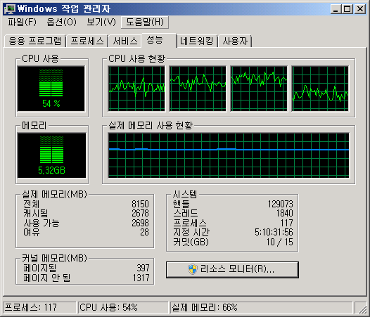The width and height of the screenshot is (370, 317).
Task: Click the 여유 value 28
Action: [144, 233]
